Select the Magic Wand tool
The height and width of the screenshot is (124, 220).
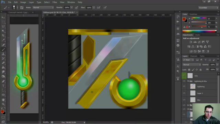3,31
